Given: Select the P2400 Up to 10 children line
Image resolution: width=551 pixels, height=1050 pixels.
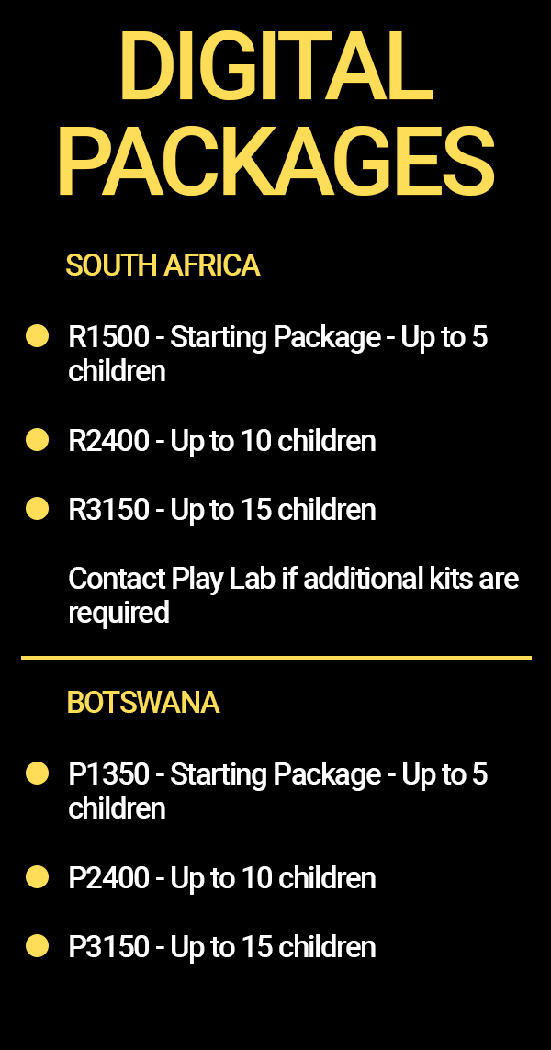Looking at the screenshot, I should click(222, 878).
